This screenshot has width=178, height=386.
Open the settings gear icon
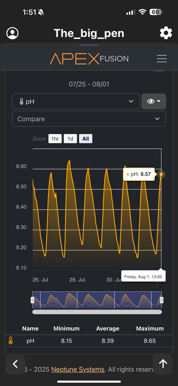click(x=166, y=33)
